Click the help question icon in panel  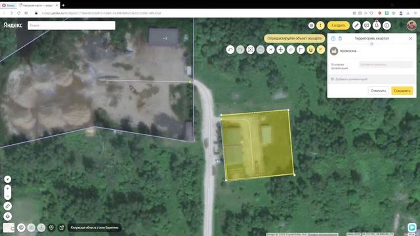point(333,39)
